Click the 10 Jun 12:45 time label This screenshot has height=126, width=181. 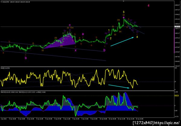coord(121,119)
